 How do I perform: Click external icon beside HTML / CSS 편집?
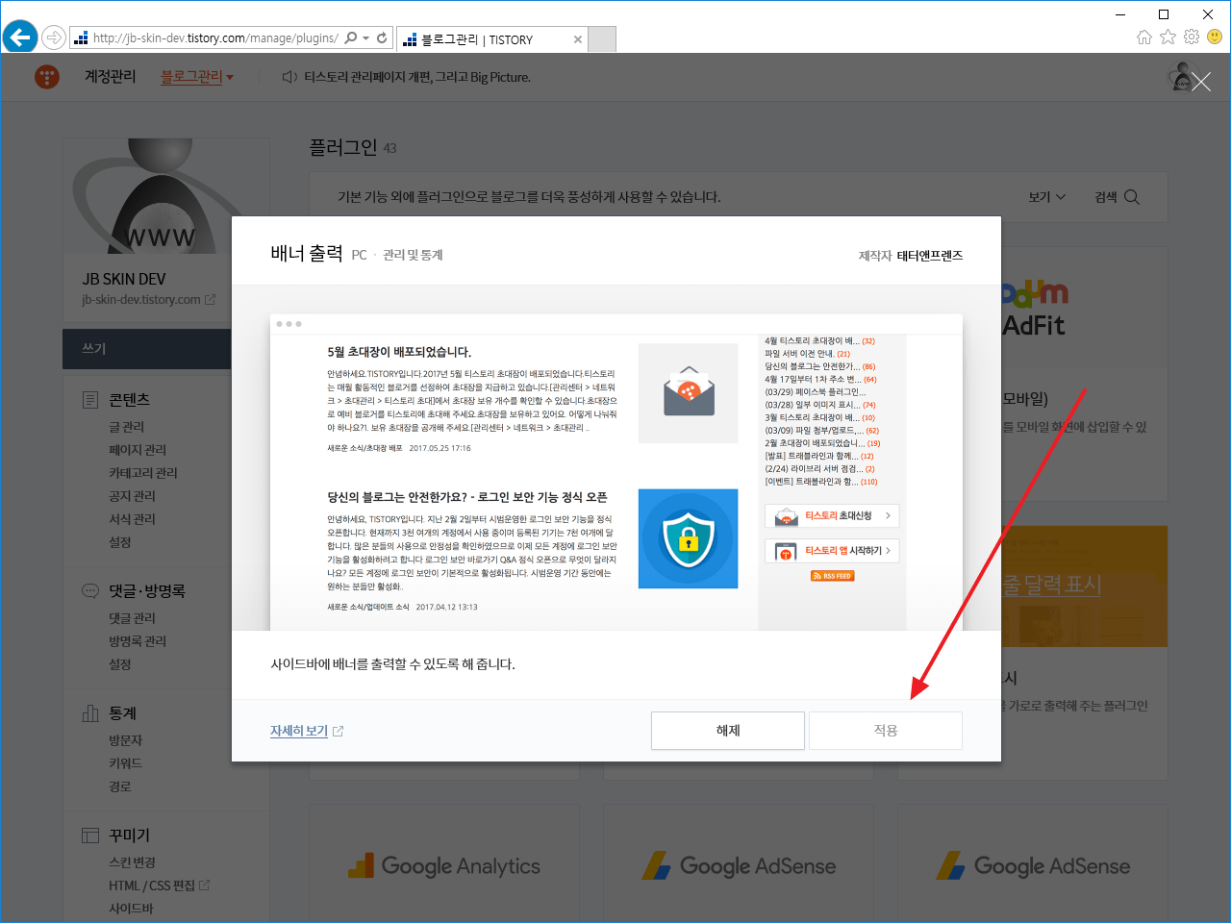(204, 886)
